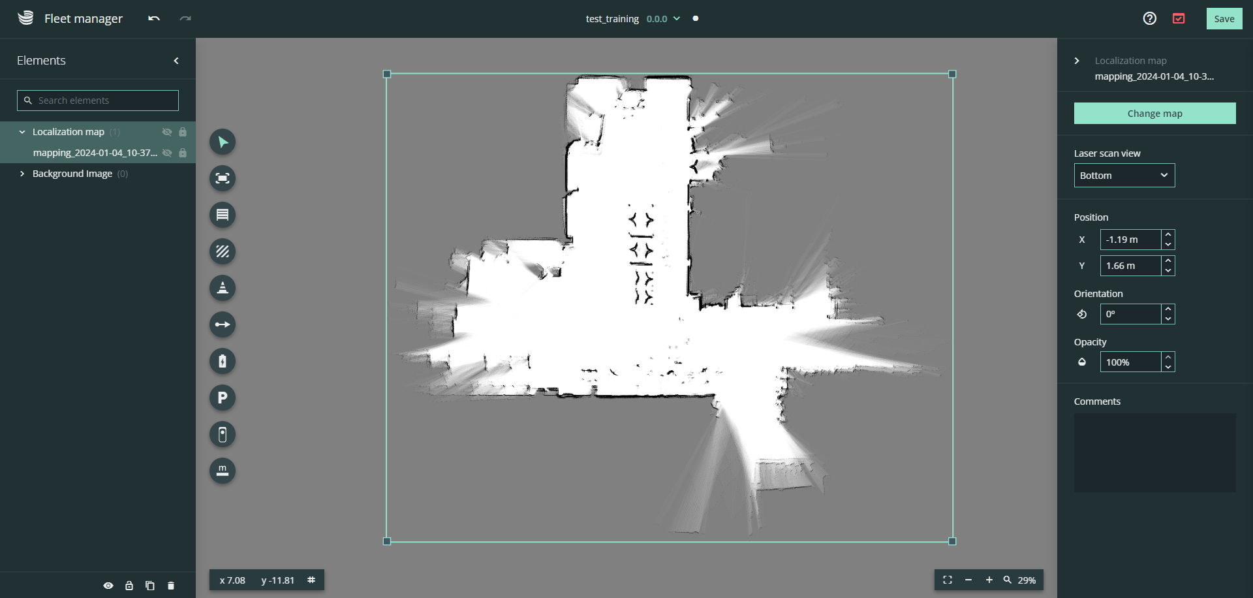The height and width of the screenshot is (598, 1253).
Task: Select the arrow path direction tool
Action: [223, 324]
